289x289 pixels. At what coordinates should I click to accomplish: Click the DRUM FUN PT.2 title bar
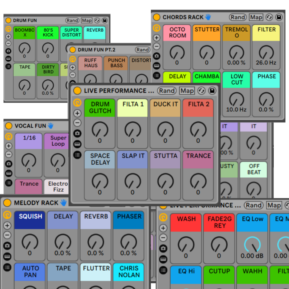point(96,49)
